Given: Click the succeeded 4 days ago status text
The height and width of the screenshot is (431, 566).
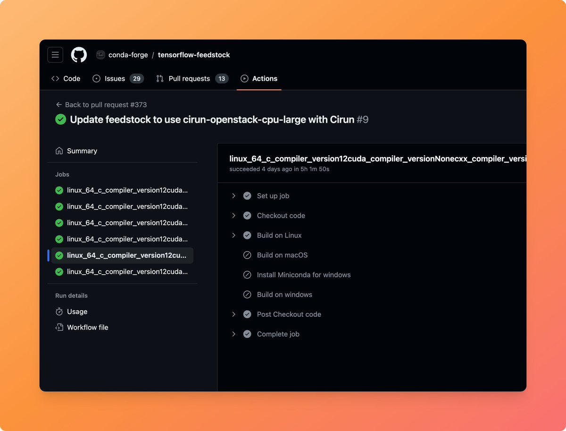Looking at the screenshot, I should 279,169.
